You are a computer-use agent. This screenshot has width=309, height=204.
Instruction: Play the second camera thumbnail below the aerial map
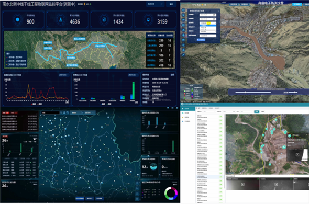pos(276,184)
